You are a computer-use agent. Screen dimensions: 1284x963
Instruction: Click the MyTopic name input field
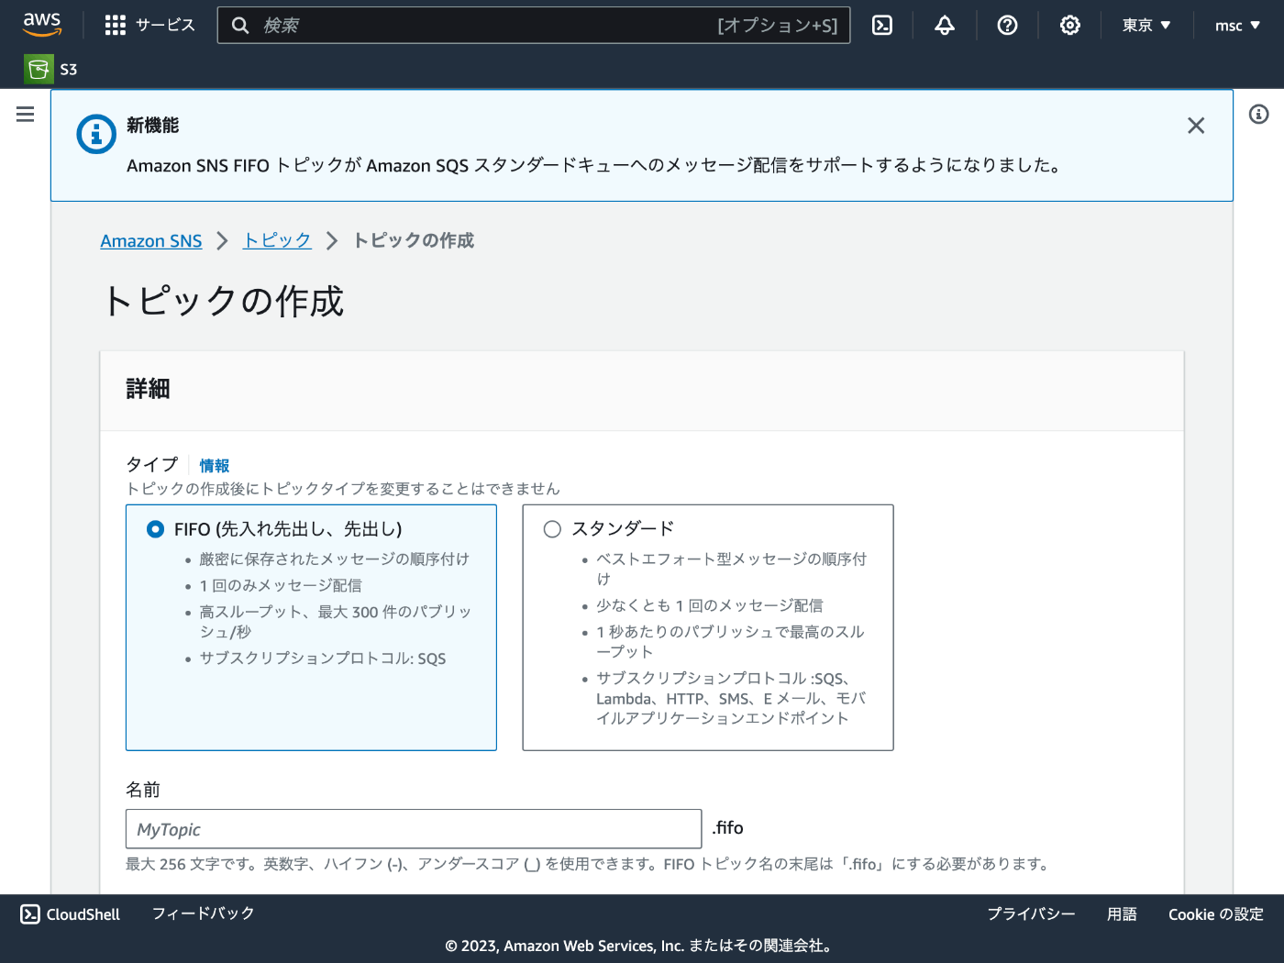(414, 829)
